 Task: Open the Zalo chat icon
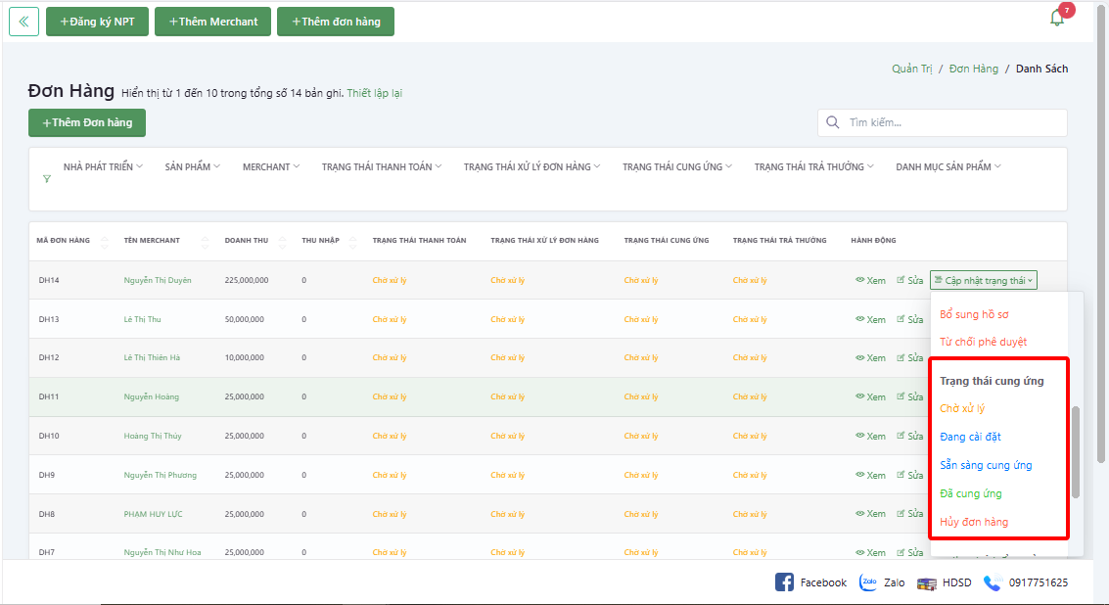tap(867, 582)
